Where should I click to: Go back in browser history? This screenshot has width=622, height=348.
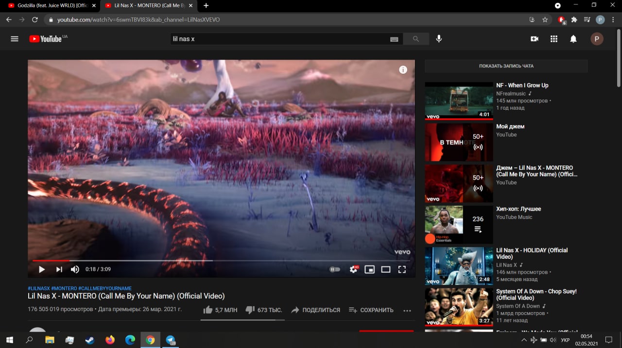tap(9, 20)
